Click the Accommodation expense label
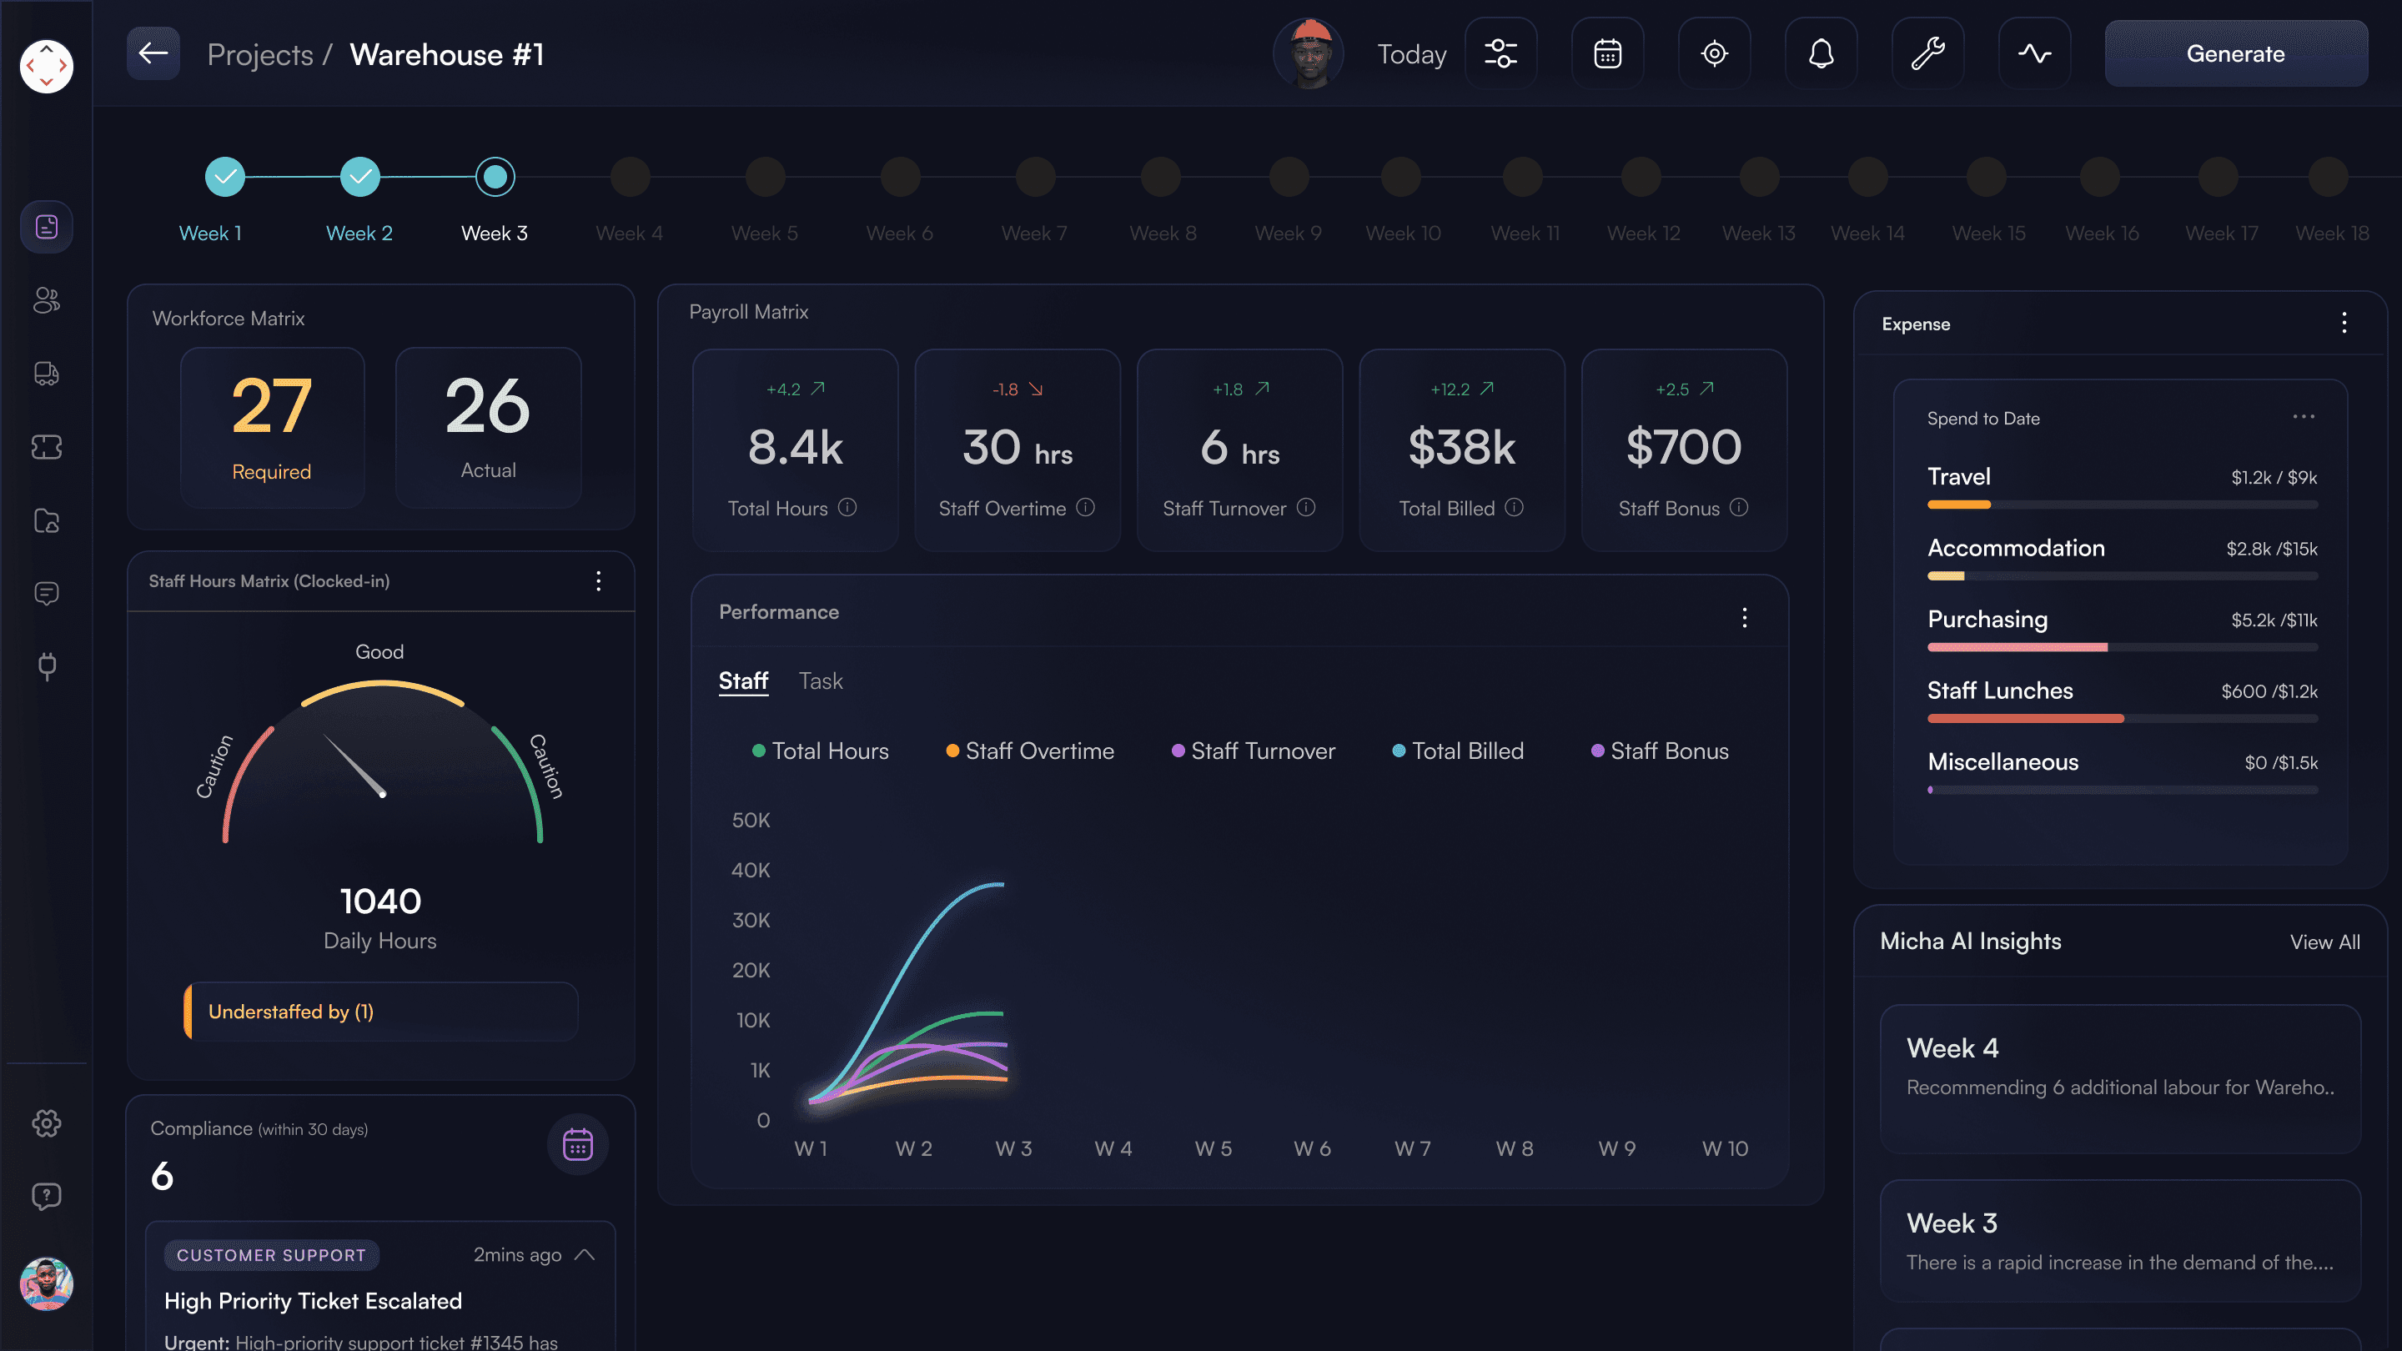The image size is (2402, 1351). click(2016, 548)
